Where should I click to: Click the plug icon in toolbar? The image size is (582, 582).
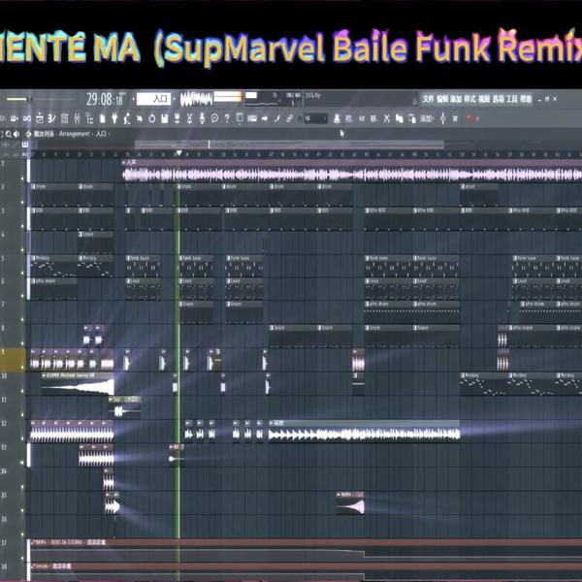[x=114, y=118]
